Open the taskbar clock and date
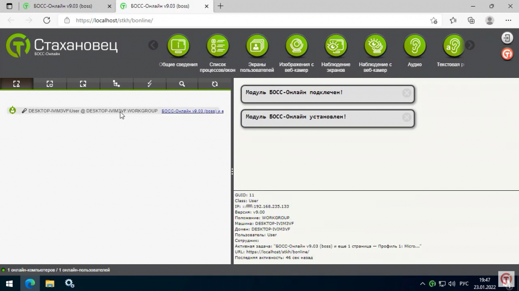Image resolution: width=519 pixels, height=291 pixels. coord(485,283)
